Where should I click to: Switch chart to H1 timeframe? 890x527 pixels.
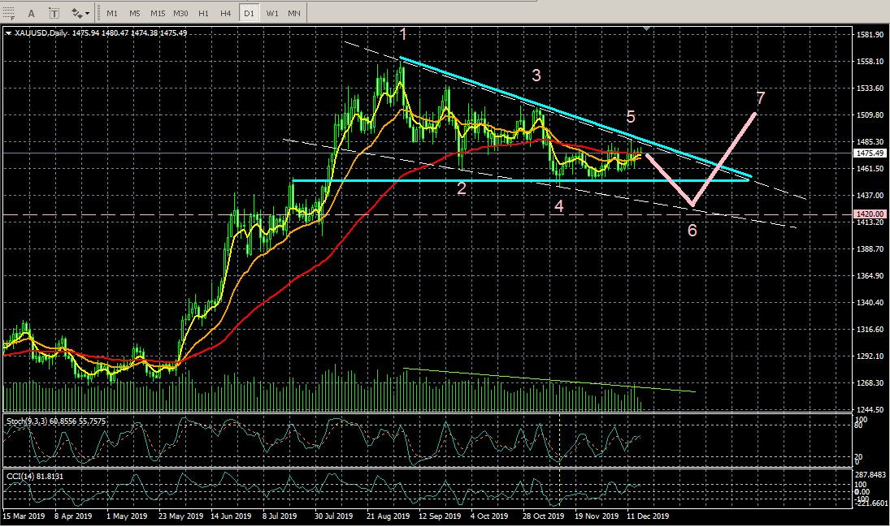pyautogui.click(x=204, y=13)
